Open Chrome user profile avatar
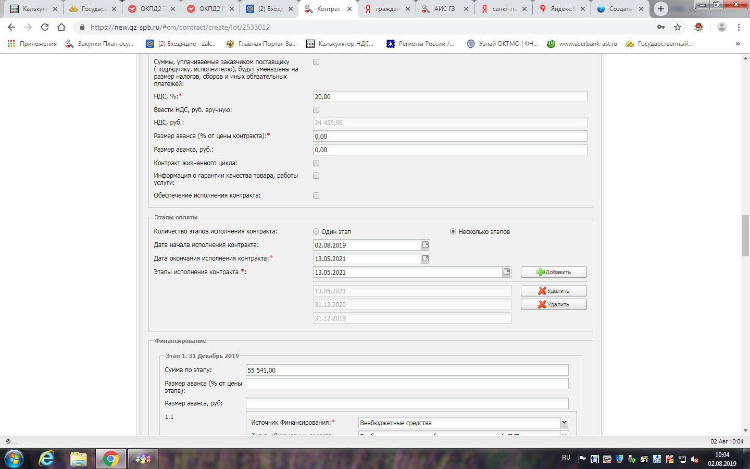750x469 pixels. [721, 27]
